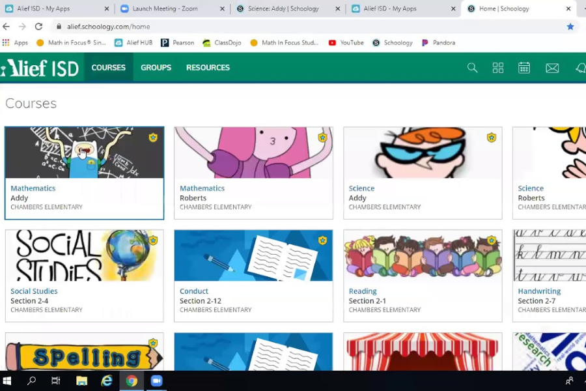
Task: Switch to the first Alief ISD - My Apps tab
Action: (57, 8)
